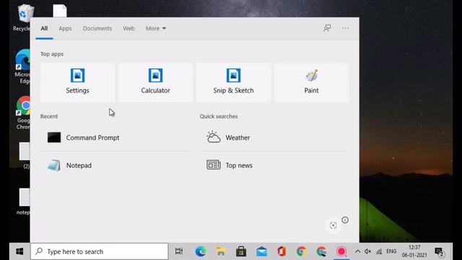Launch Paint from Top apps
This screenshot has width=462, height=260.
[x=311, y=82]
